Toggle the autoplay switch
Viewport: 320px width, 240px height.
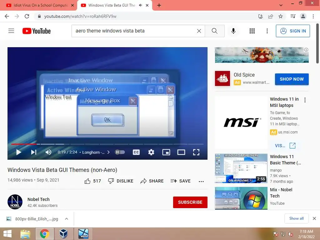coord(120,152)
